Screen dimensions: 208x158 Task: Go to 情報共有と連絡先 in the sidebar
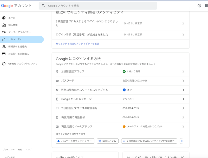pos(17,47)
